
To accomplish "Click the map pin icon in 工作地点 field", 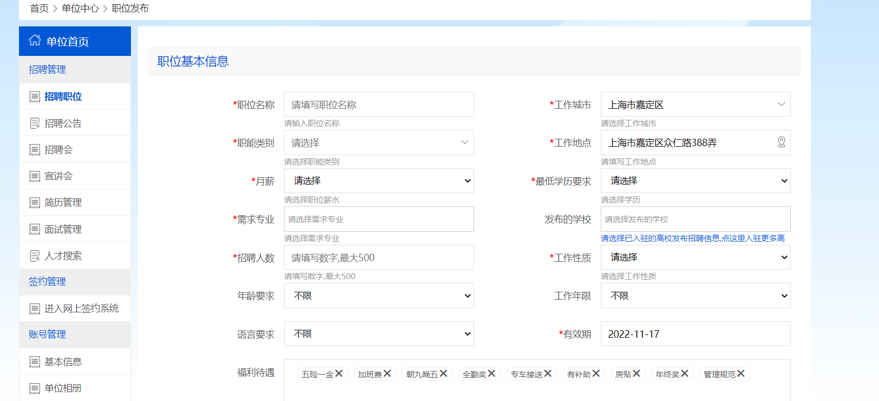I will click(x=781, y=142).
